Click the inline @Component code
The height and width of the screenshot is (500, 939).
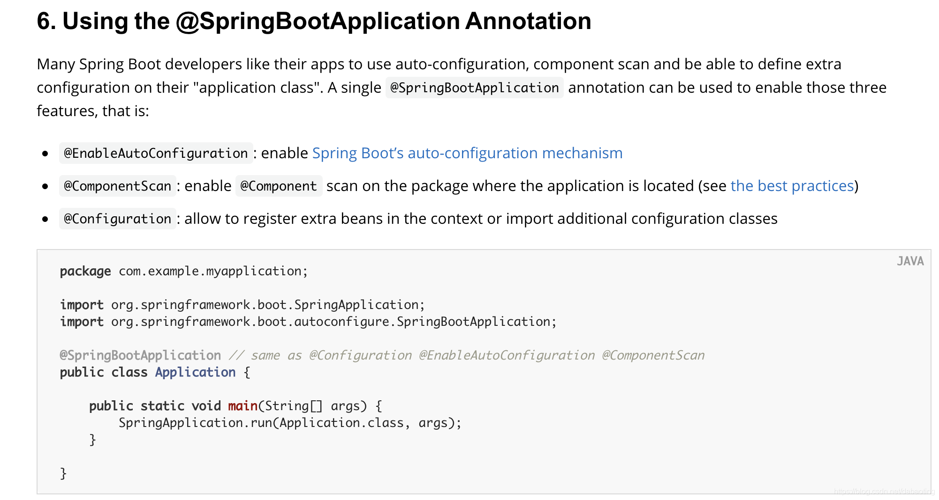pos(279,186)
